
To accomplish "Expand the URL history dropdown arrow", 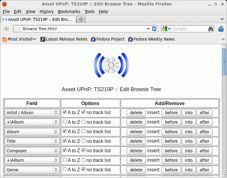I will [x=148, y=29].
